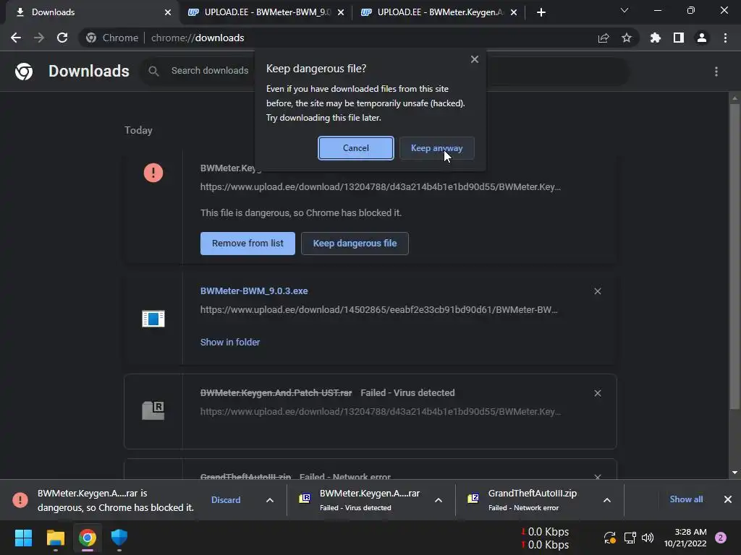Reload the downloads page
Screen dimensions: 741x555
coord(62,38)
